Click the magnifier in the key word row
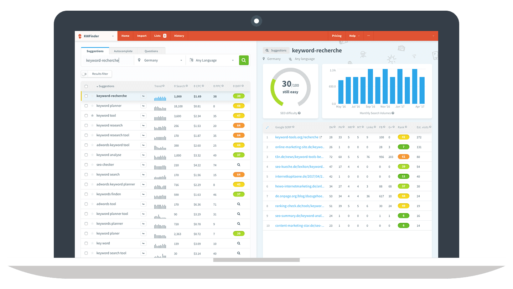 click(x=239, y=243)
